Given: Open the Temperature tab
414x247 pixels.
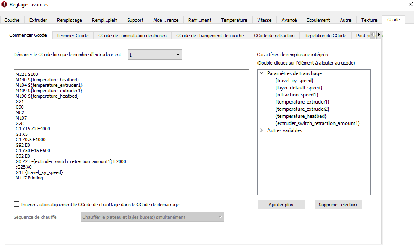Looking at the screenshot, I should (x=234, y=20).
